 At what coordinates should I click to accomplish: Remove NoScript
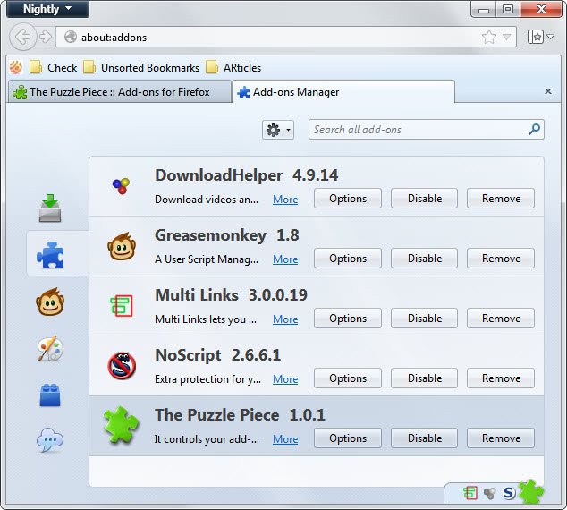(x=501, y=378)
